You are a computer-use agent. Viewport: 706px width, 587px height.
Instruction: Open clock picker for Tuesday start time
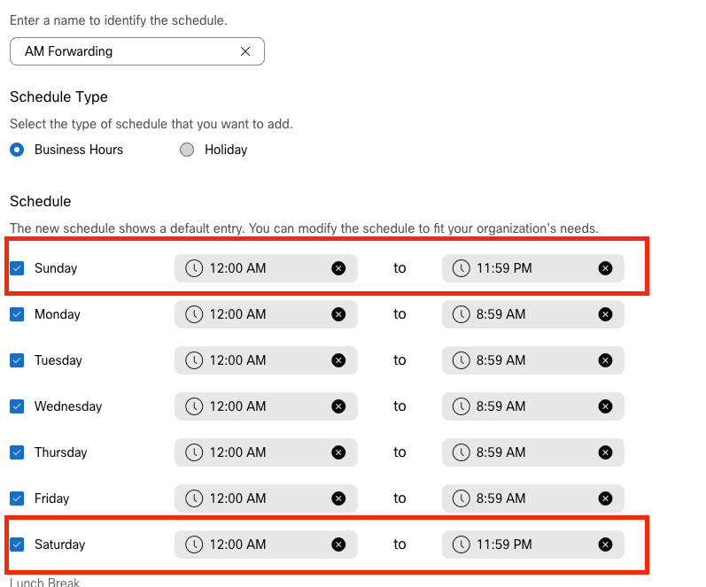pos(194,360)
